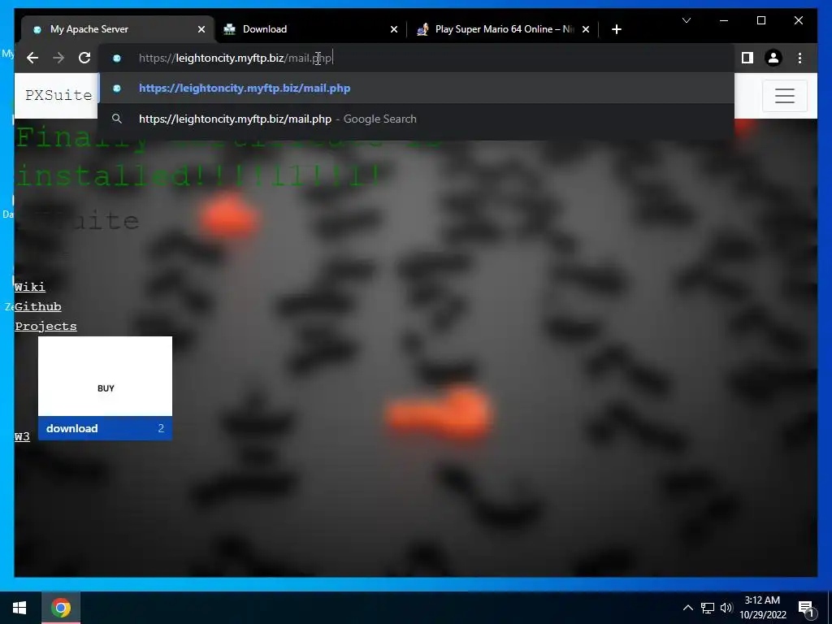Image resolution: width=832 pixels, height=624 pixels.
Task: Close the Download tab
Action: [x=394, y=29]
